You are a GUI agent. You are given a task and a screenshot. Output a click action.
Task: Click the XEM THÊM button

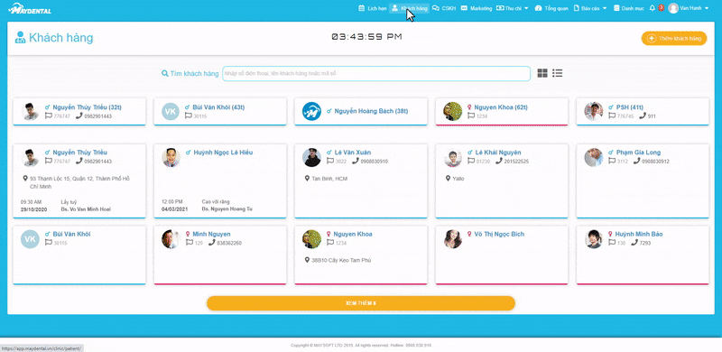pos(361,303)
